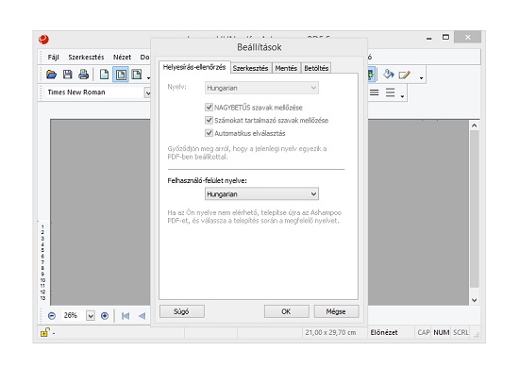Save document using the floppy disk icon
Image resolution: width=519 pixels, height=368 pixels.
(x=68, y=75)
